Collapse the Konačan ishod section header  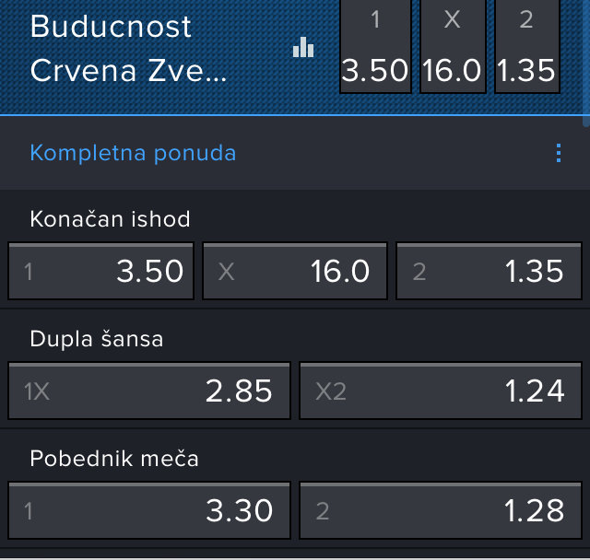[x=110, y=219]
